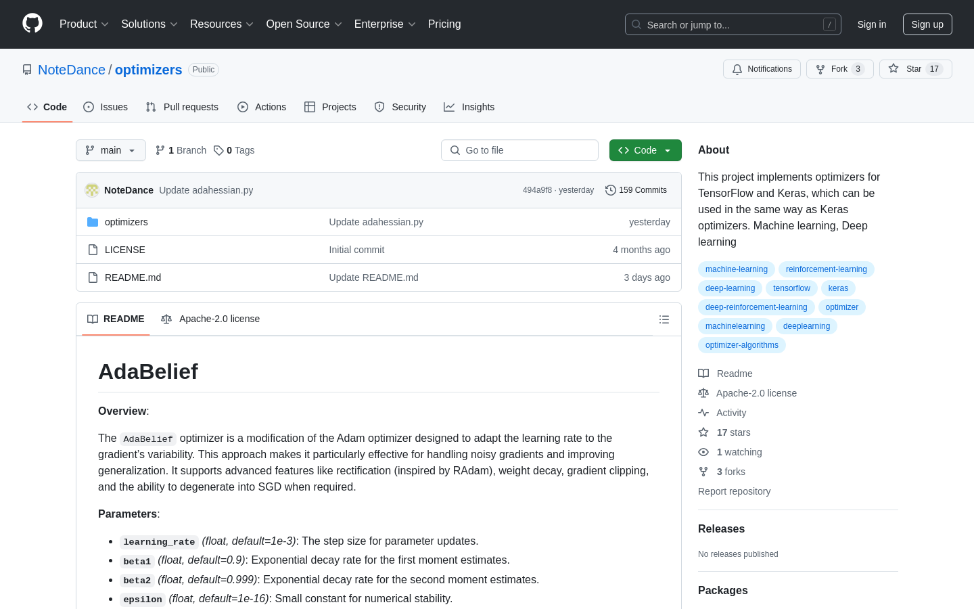Expand the Open Source menu
Viewport: 974px width, 609px height.
point(304,24)
